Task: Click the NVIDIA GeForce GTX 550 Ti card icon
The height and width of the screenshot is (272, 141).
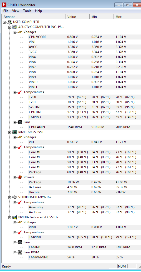Action: tap(15, 217)
